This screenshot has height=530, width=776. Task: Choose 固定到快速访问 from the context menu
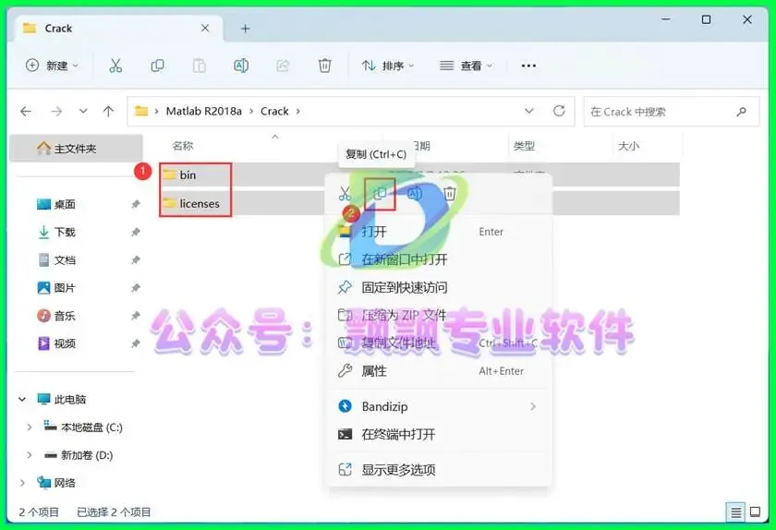click(x=439, y=287)
